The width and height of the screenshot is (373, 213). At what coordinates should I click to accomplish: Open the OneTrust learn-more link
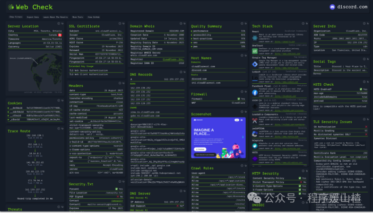point(287,53)
